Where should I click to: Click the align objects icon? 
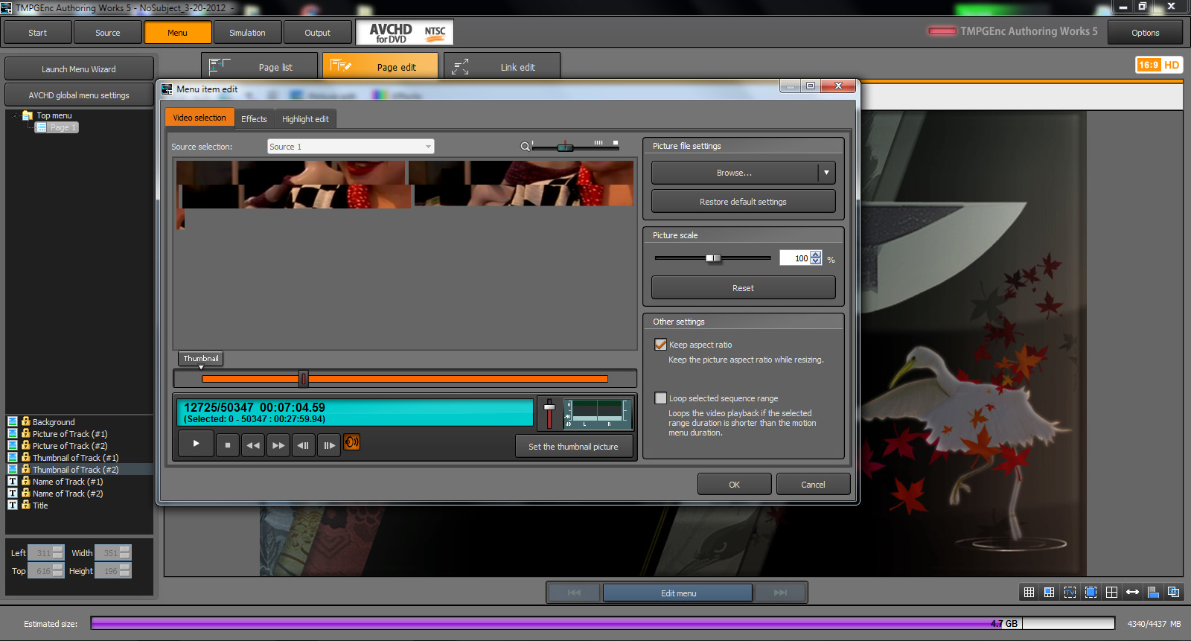(x=1153, y=593)
